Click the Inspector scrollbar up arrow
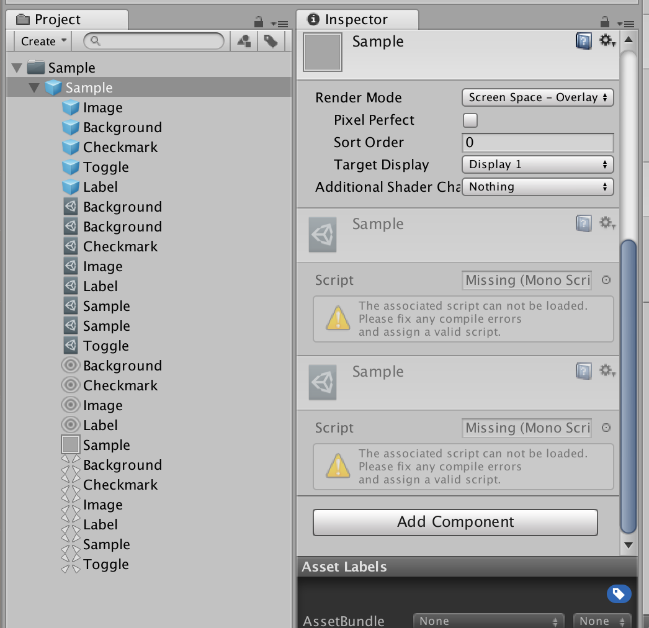 pos(629,40)
